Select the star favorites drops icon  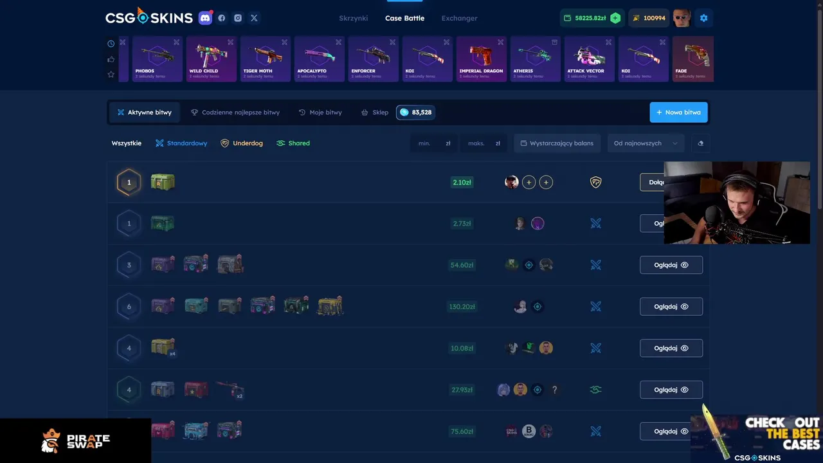point(111,75)
